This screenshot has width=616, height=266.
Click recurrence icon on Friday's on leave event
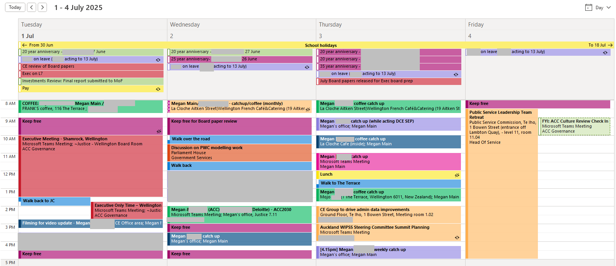point(605,52)
